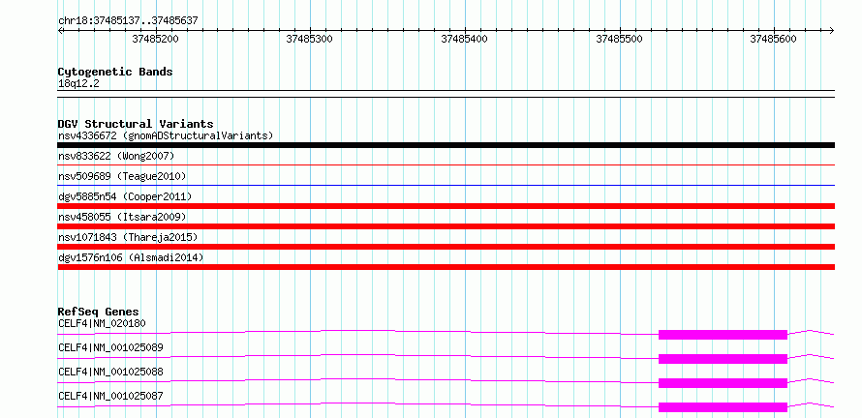Click the 18q12.2 cytogenetic band bar

[446, 94]
